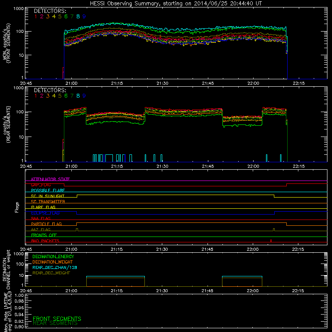Select the GAP_FLAG label
Image resolution: width=332 pixels, height=332 pixels.
pos(41,185)
